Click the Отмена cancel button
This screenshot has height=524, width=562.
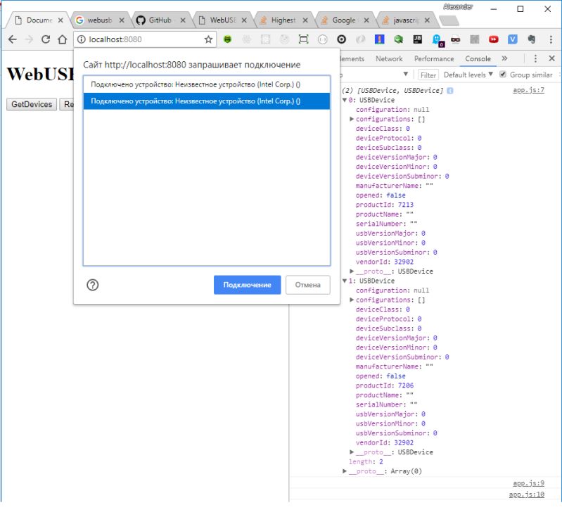pos(308,285)
